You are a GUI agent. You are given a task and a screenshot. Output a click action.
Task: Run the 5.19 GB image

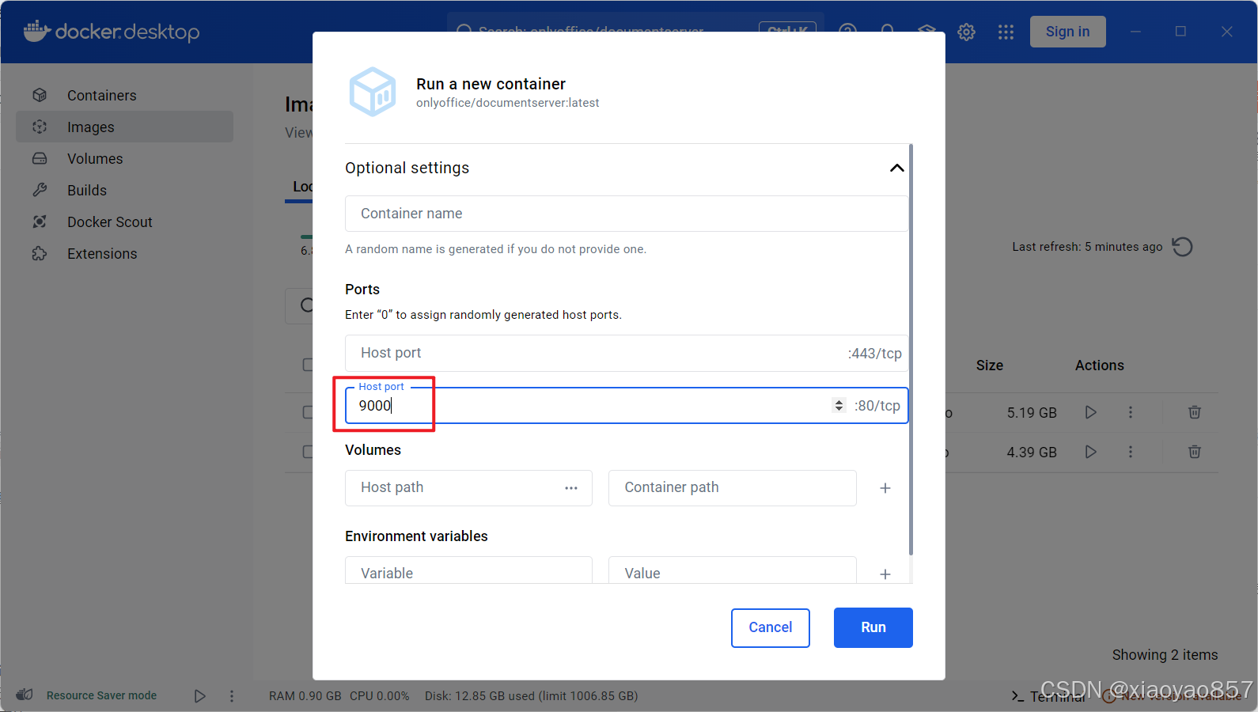pos(1090,412)
